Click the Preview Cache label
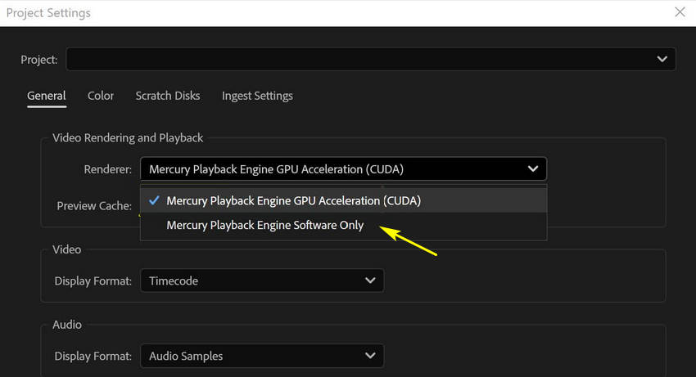The image size is (696, 377). point(94,206)
